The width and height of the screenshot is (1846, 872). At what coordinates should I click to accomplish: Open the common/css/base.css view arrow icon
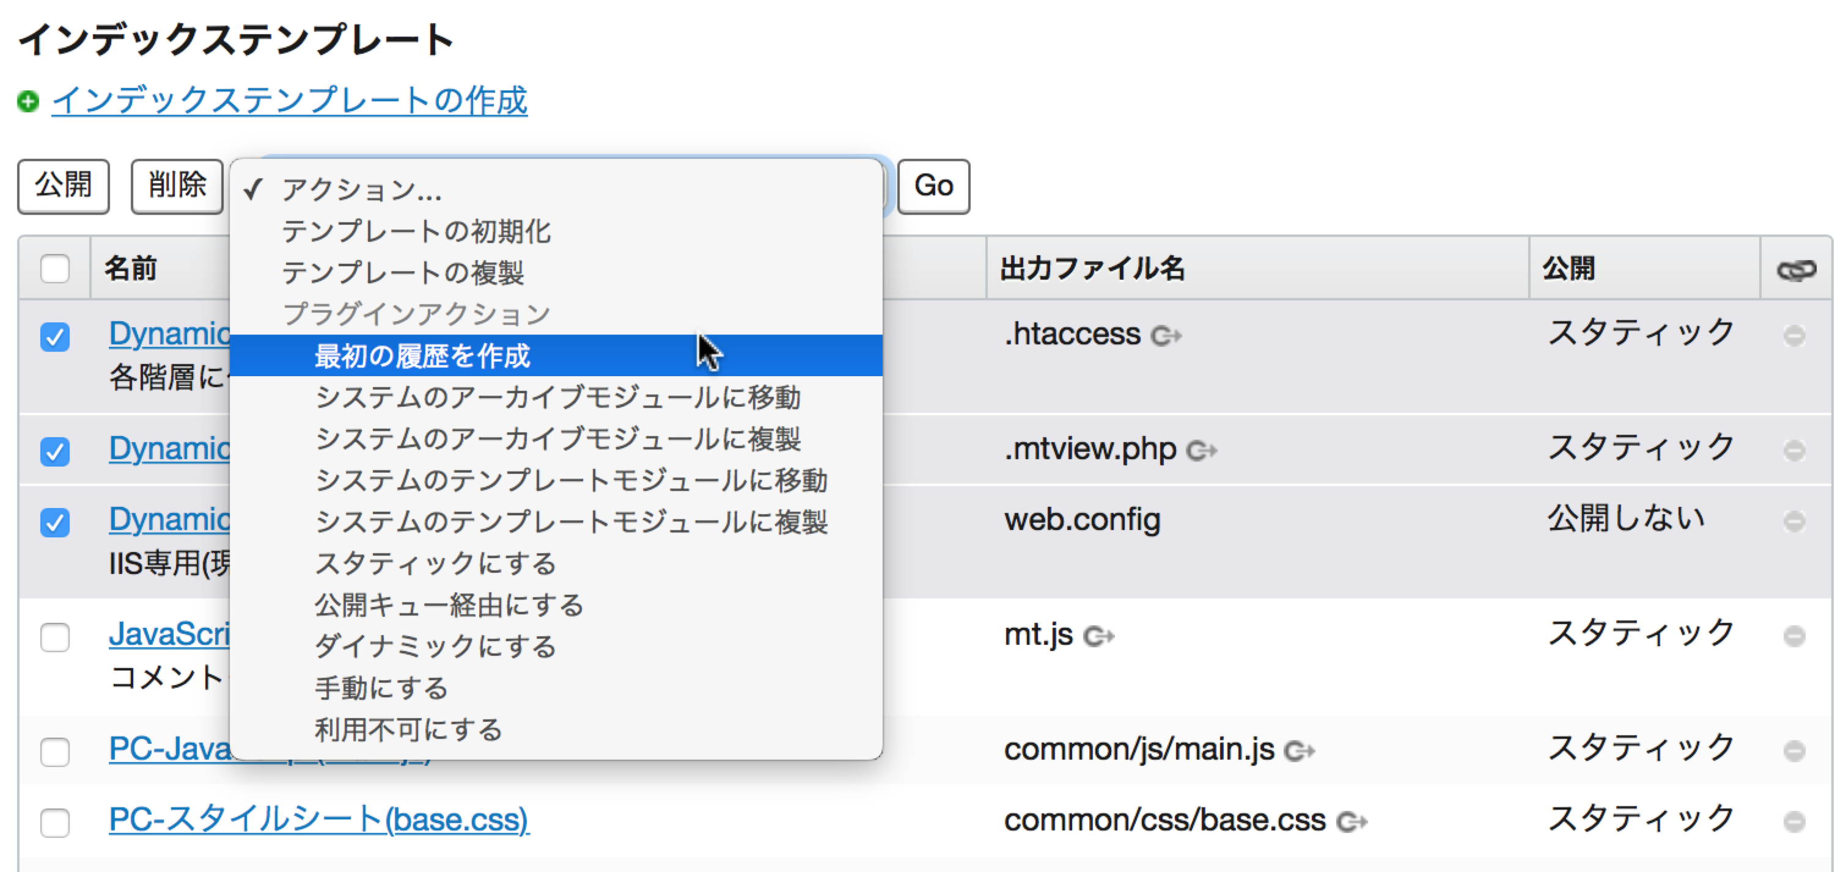coord(1351,822)
